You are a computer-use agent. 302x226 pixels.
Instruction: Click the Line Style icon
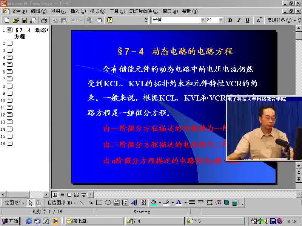click(x=192, y=202)
